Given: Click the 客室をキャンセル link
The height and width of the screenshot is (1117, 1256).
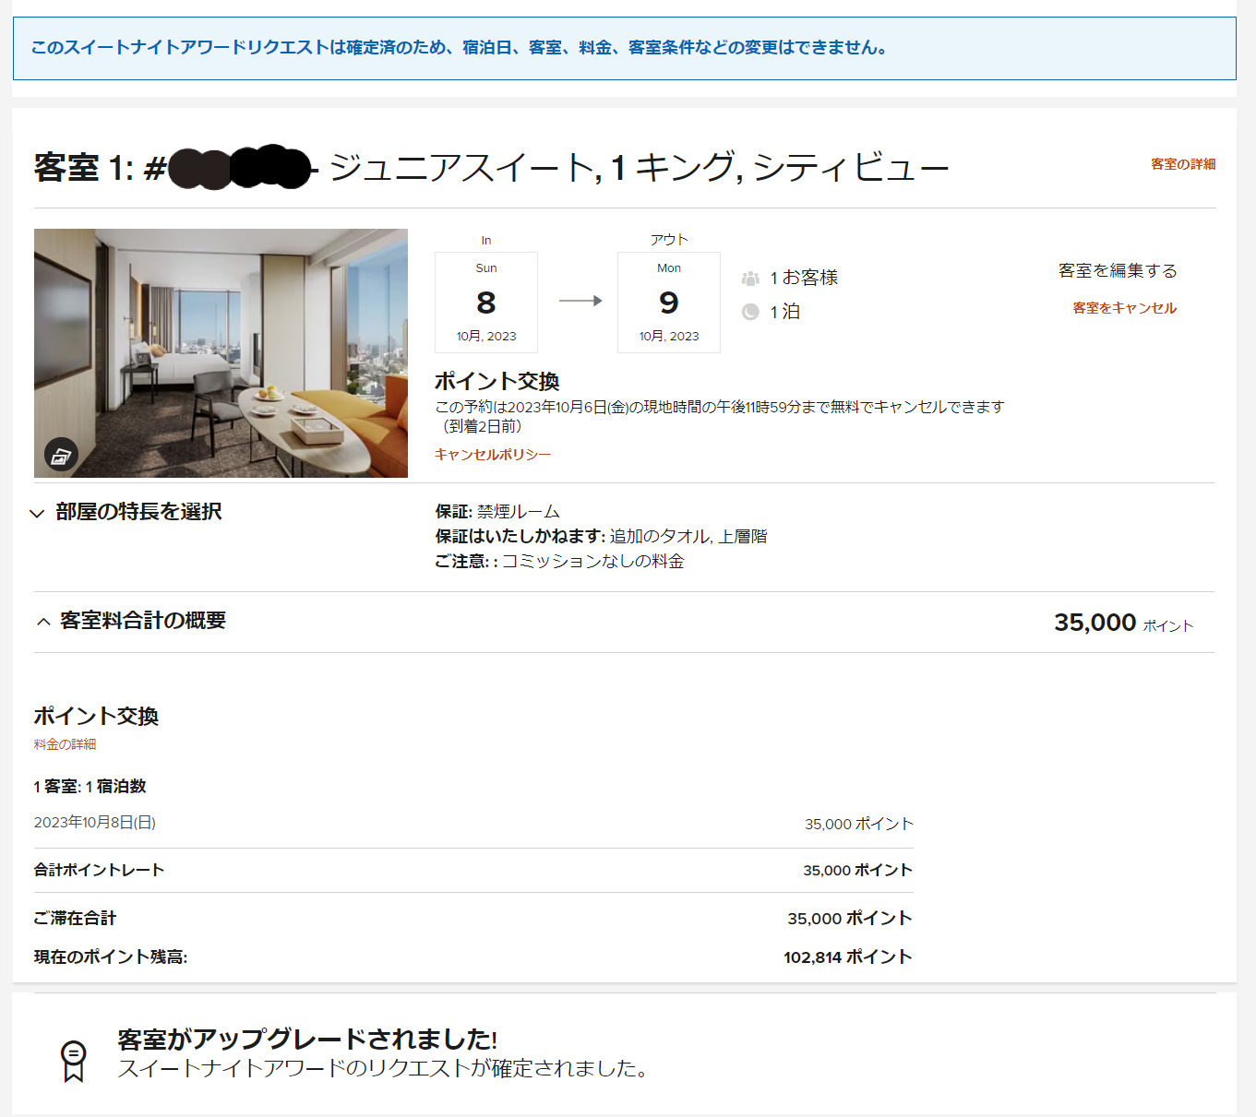Looking at the screenshot, I should (x=1124, y=308).
